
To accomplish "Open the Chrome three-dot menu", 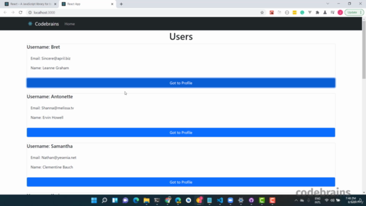I will pos(361,13).
